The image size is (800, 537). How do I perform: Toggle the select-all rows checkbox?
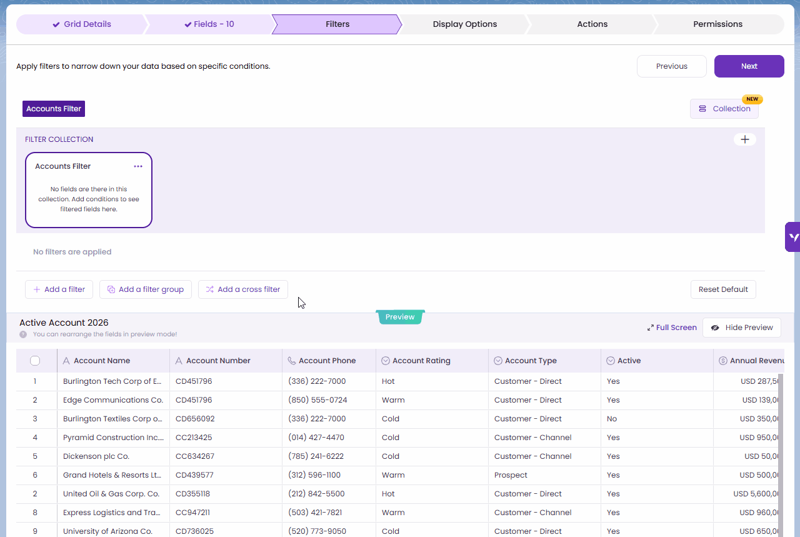[35, 361]
